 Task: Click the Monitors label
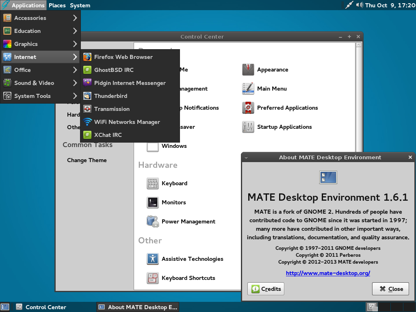coord(174,202)
